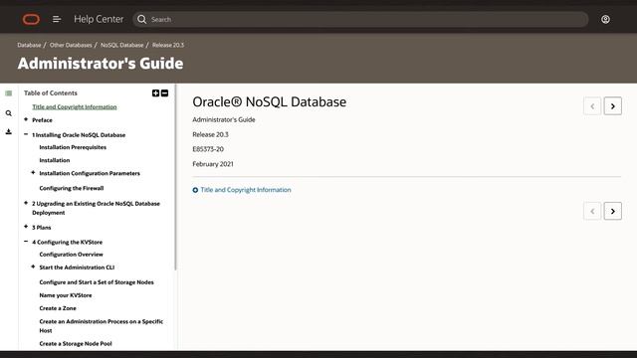
Task: Expand the 3 Plans section
Action: (26, 227)
